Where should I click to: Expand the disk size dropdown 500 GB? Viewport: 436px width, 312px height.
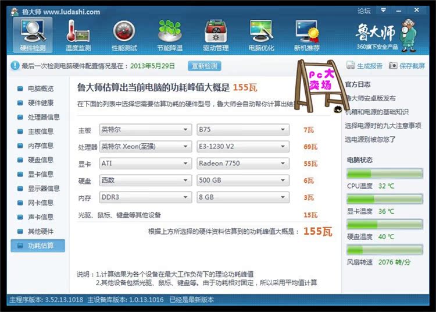click(243, 180)
